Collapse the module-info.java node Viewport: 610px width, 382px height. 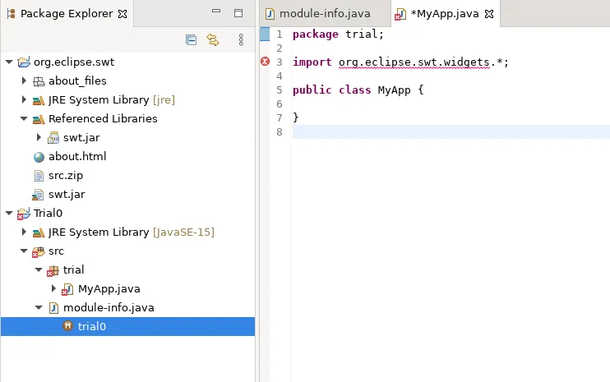click(x=39, y=307)
